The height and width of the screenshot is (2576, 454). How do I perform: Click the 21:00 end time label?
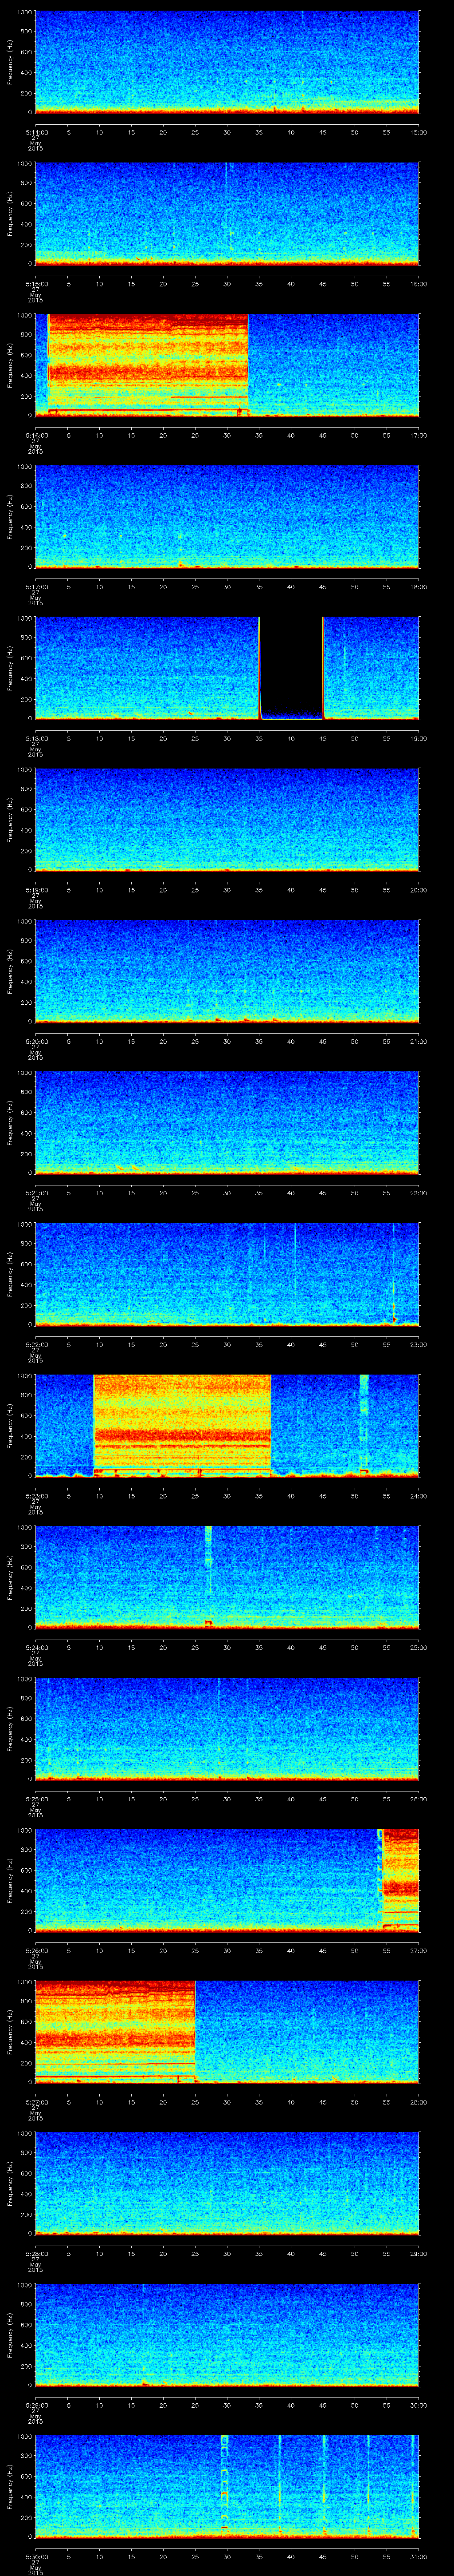coord(419,1042)
